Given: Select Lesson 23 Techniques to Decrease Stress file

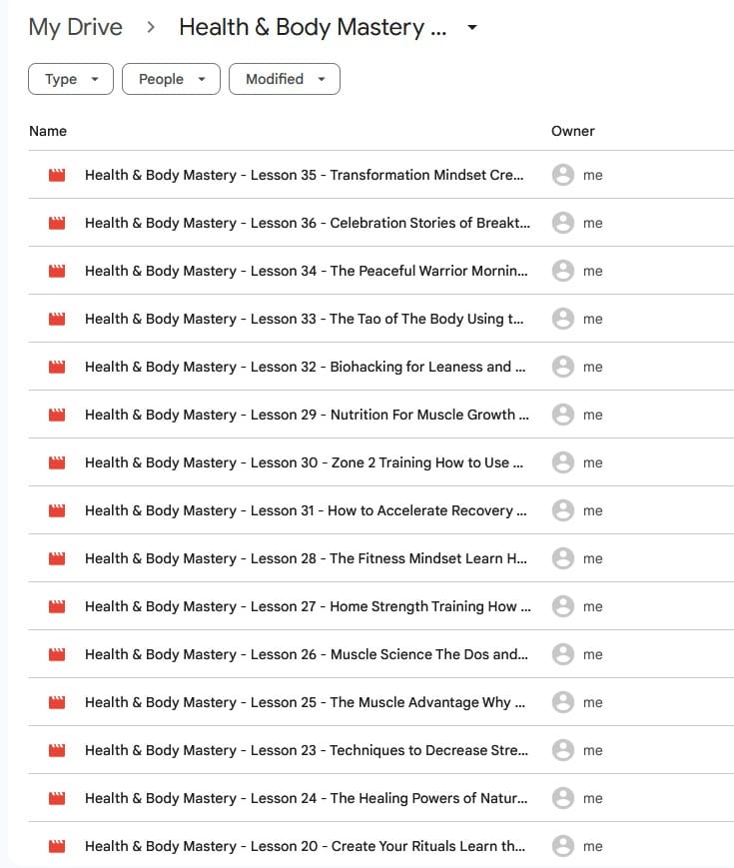Looking at the screenshot, I should click(305, 750).
